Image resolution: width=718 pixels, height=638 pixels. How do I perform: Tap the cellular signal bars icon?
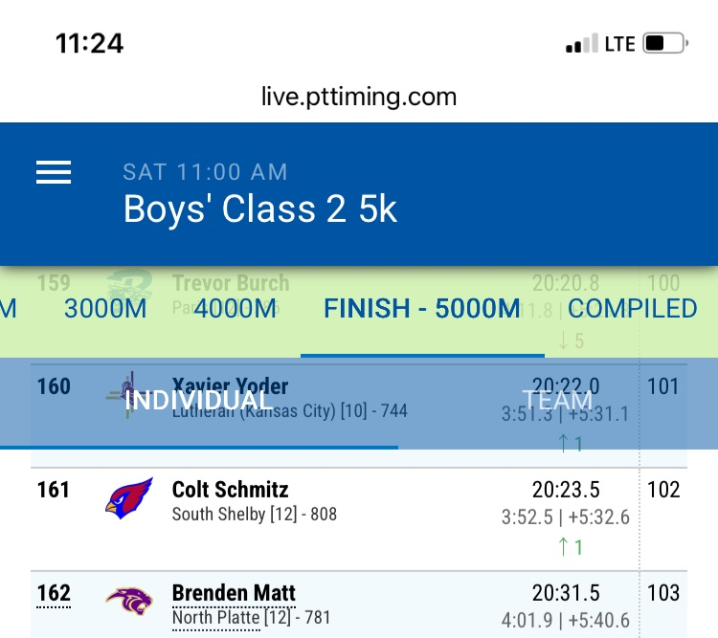tap(581, 44)
